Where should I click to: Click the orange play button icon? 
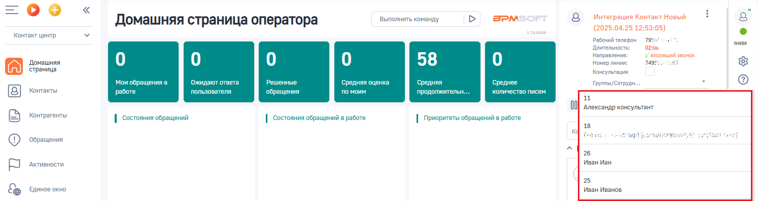coord(33,9)
